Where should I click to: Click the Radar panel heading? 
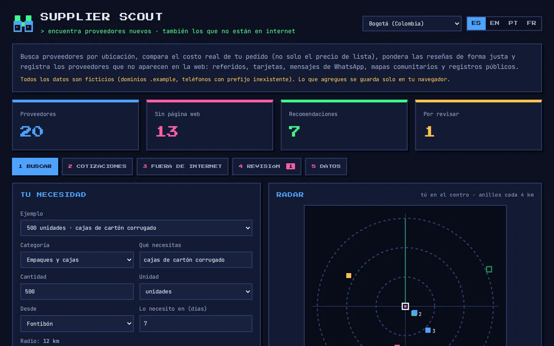(x=290, y=195)
